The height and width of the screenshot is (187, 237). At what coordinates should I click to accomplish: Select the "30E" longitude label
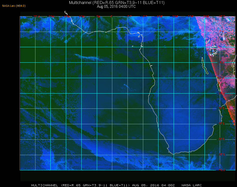tap(206, 16)
